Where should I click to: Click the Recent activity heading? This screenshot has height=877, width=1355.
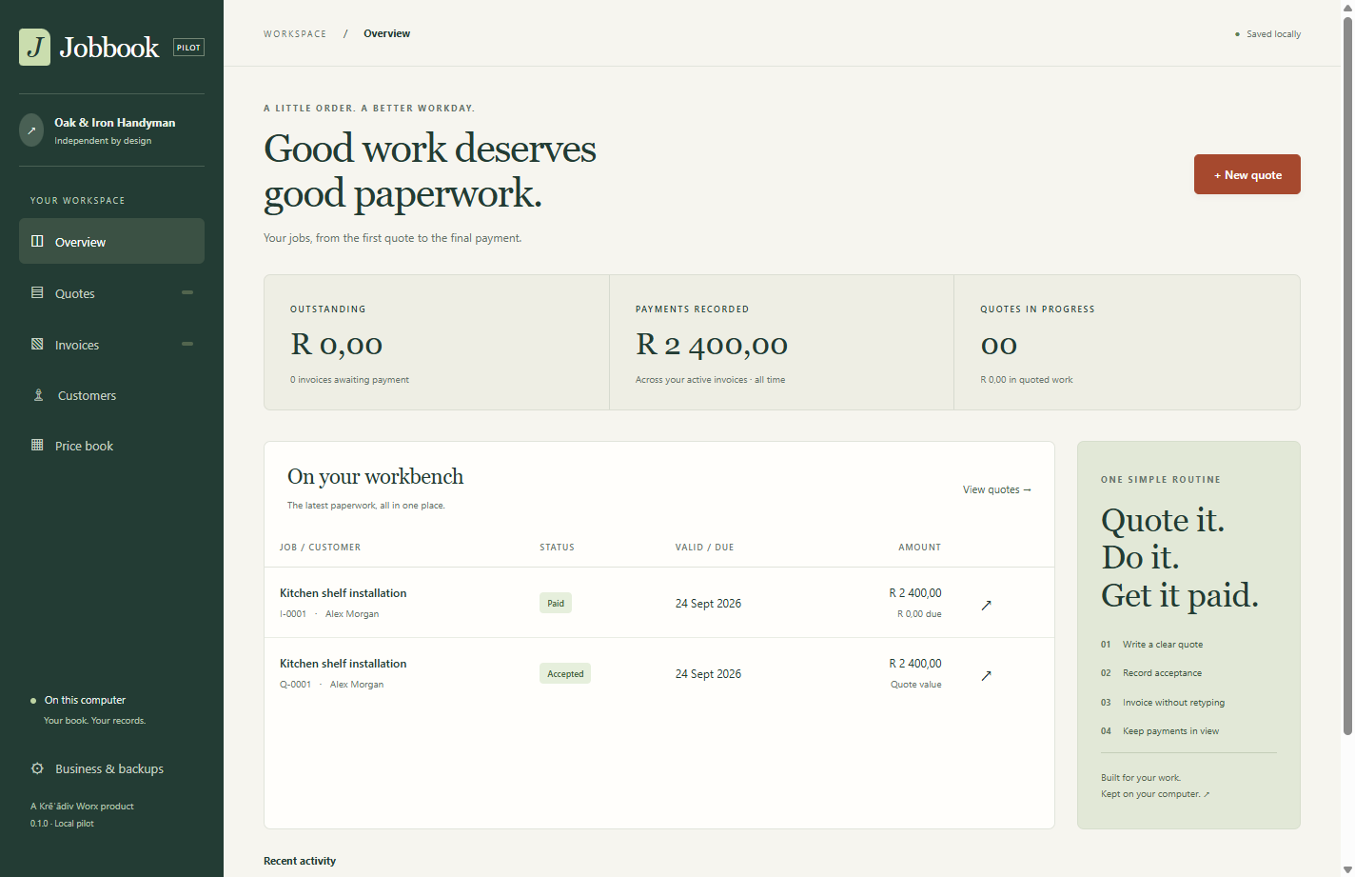[x=300, y=861]
